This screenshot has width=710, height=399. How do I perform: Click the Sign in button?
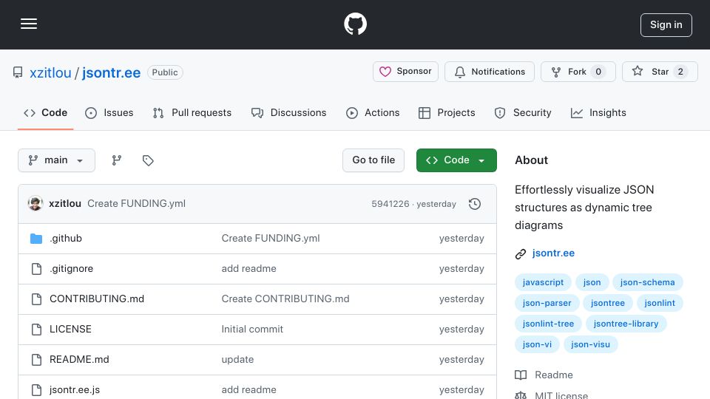click(x=666, y=25)
